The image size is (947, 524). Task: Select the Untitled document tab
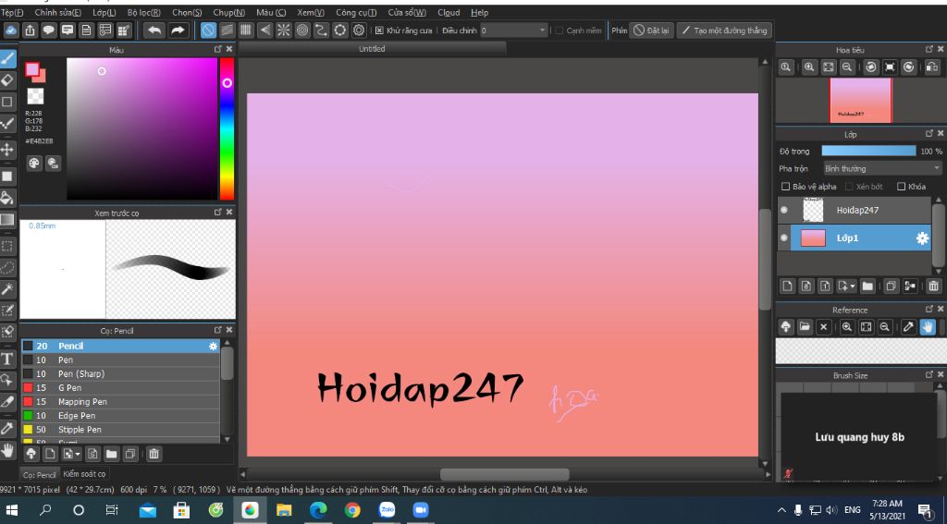click(372, 49)
